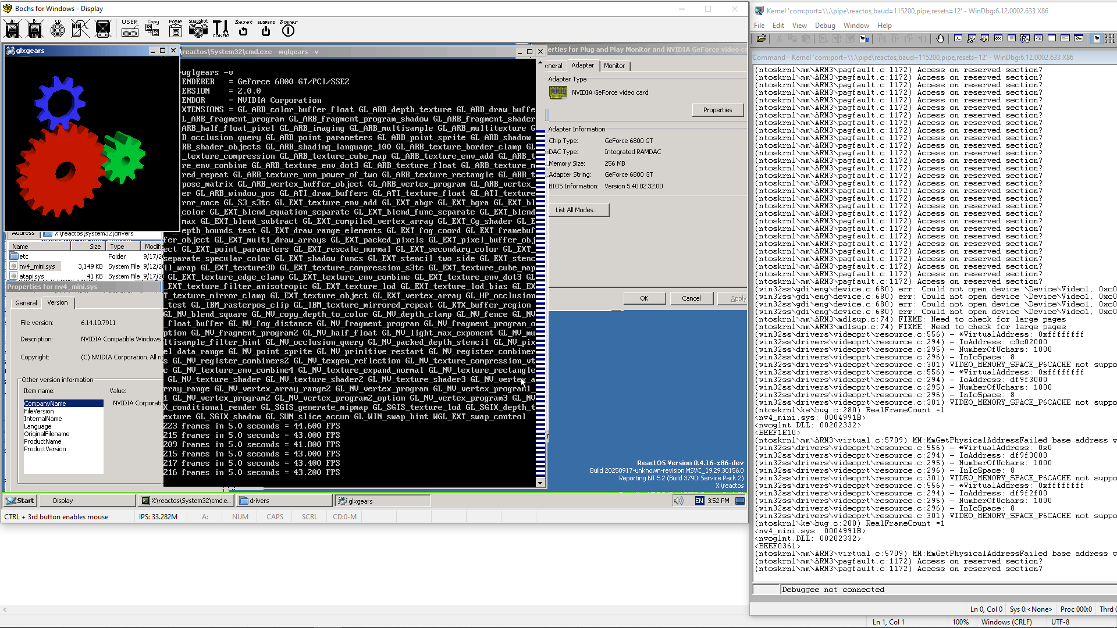
Task: Click the CD-ROM drive icon
Action: click(x=58, y=28)
